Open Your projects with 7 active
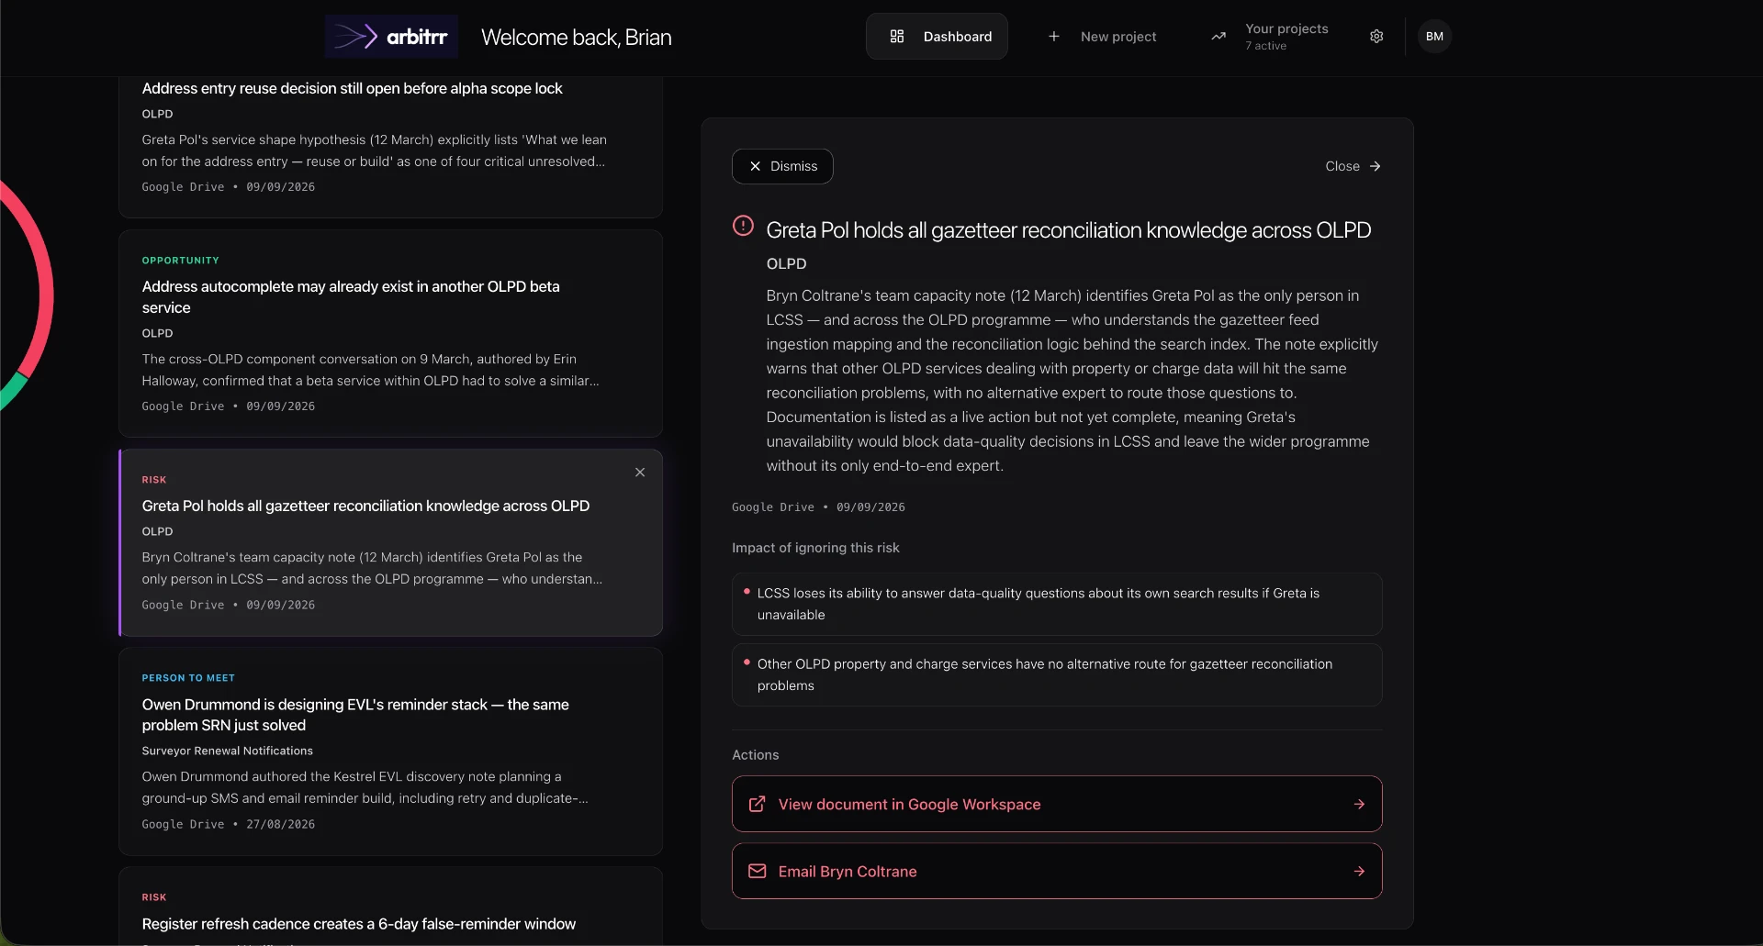Image resolution: width=1763 pixels, height=946 pixels. tap(1269, 37)
